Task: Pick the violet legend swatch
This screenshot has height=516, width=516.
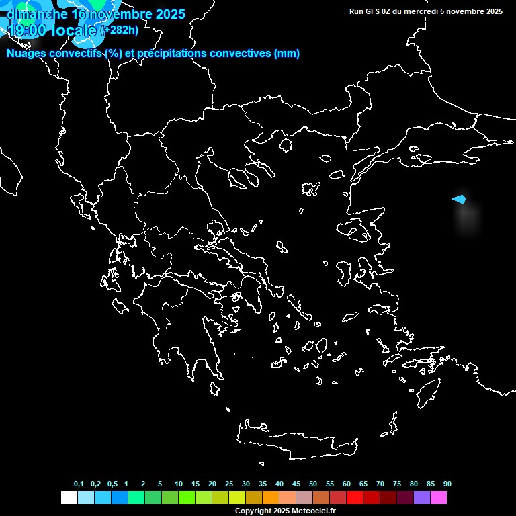Action: tap(422, 498)
